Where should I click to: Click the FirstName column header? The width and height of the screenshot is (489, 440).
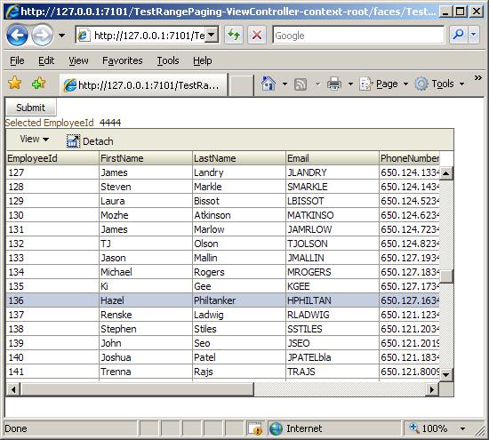click(145, 158)
